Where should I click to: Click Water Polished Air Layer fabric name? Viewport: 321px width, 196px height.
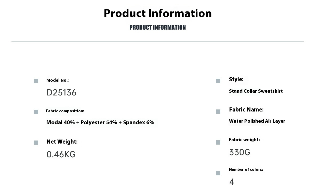click(257, 121)
